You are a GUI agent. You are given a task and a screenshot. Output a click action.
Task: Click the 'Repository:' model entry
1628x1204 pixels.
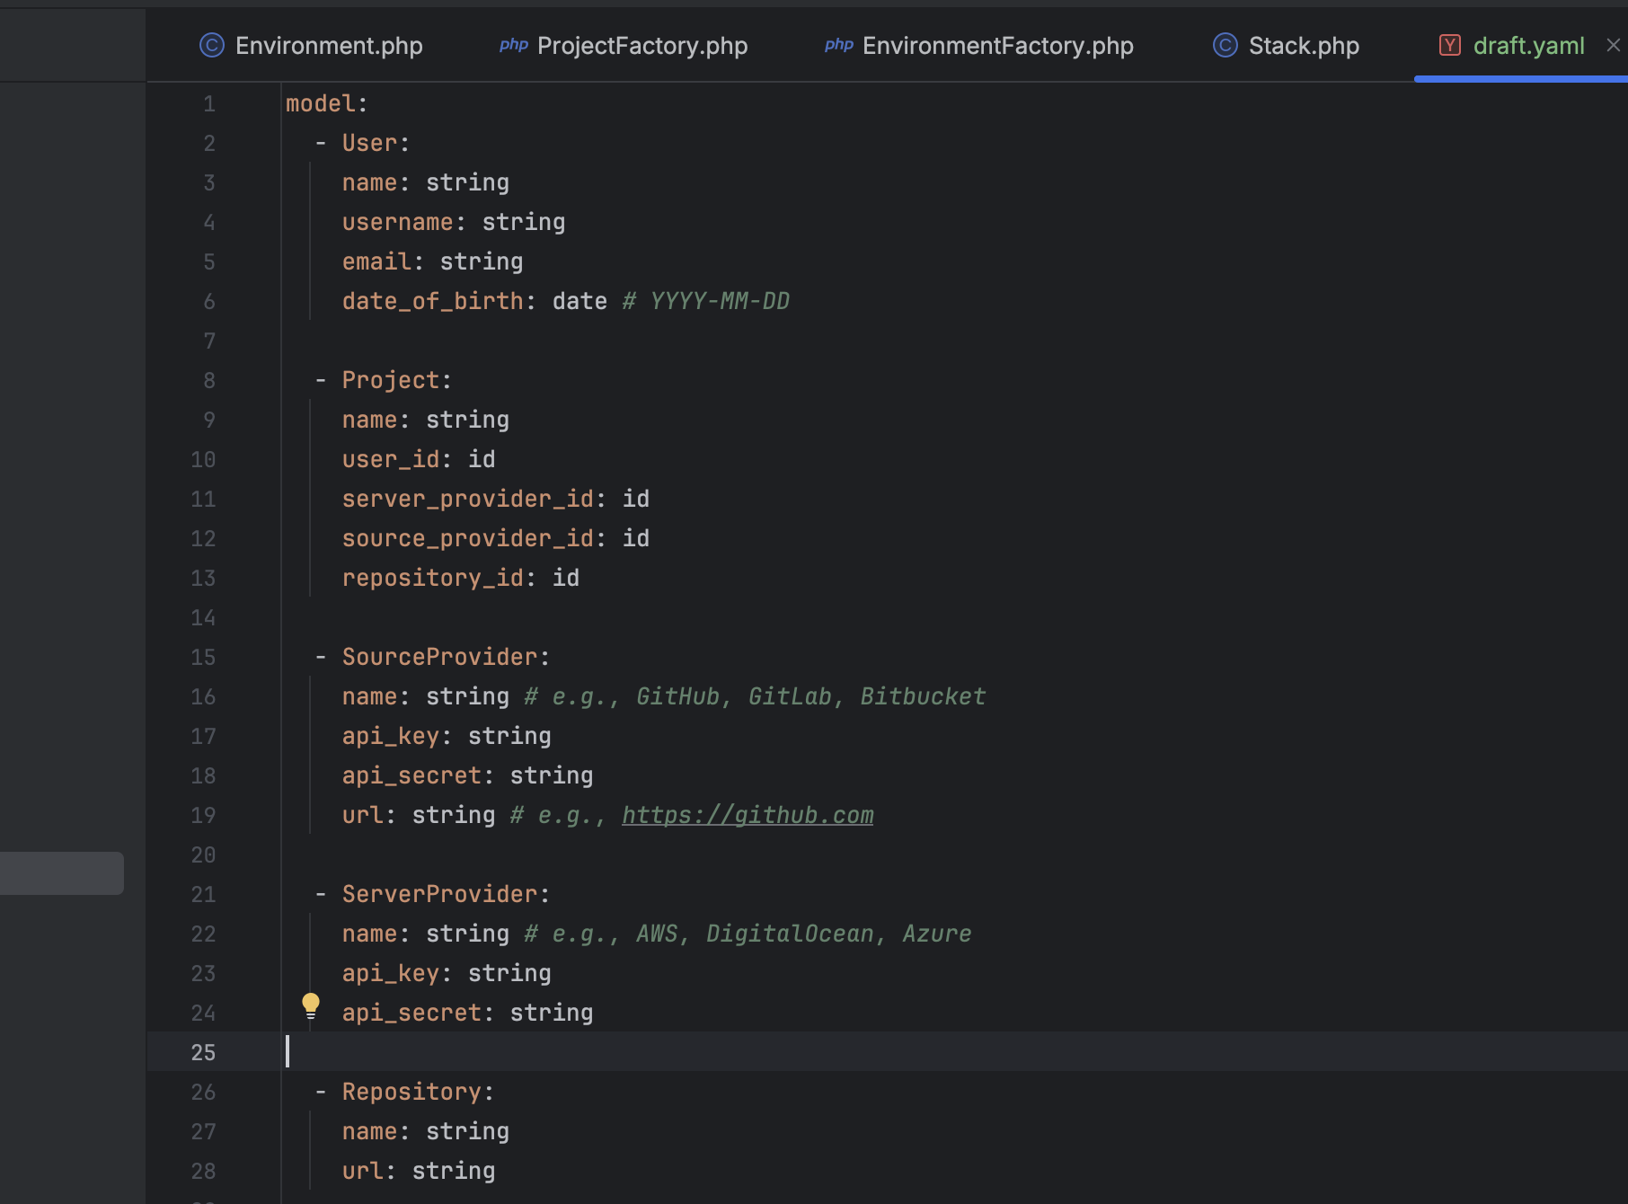pyautogui.click(x=418, y=1092)
